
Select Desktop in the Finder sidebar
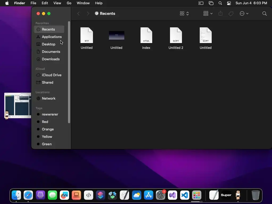pos(49,44)
